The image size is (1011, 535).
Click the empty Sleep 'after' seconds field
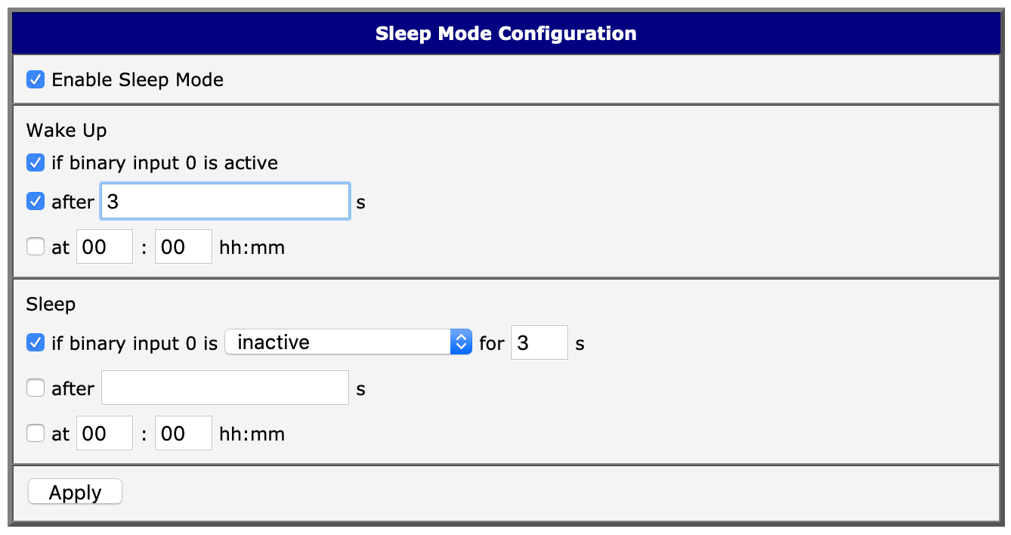tap(224, 388)
